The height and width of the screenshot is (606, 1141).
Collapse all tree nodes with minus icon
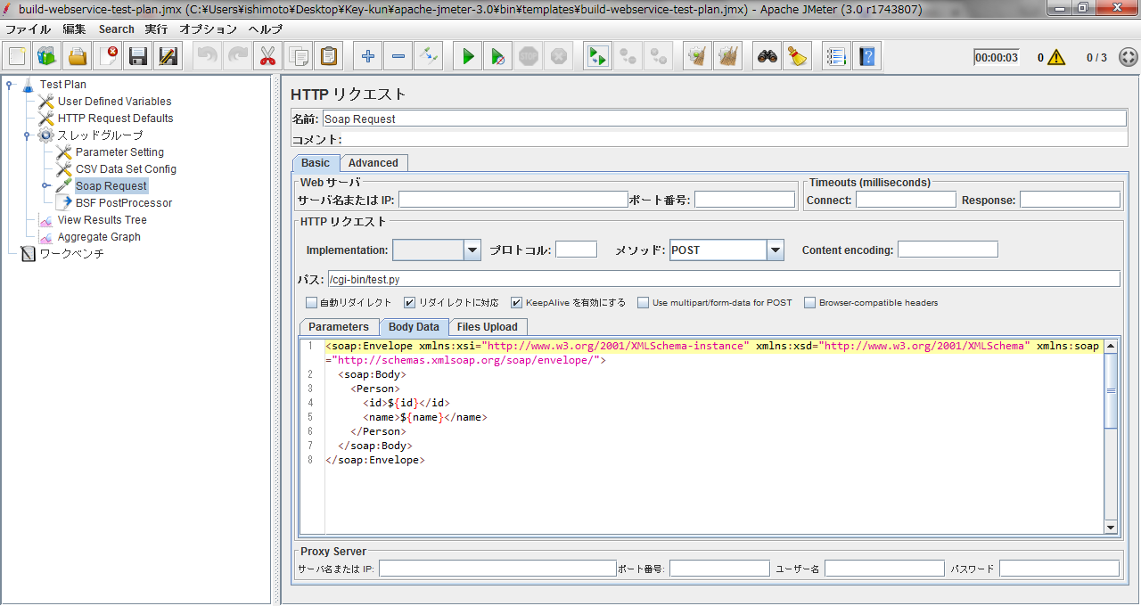398,56
